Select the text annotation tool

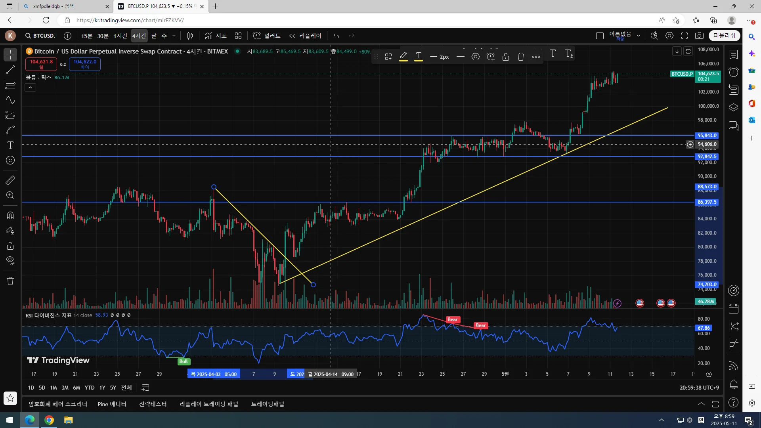coord(10,145)
